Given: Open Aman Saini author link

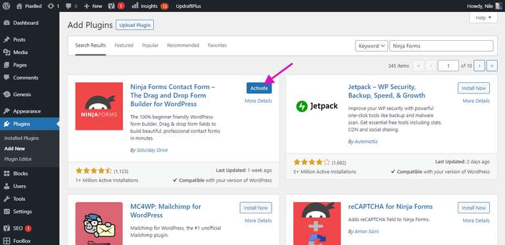Looking at the screenshot, I should pos(366,231).
